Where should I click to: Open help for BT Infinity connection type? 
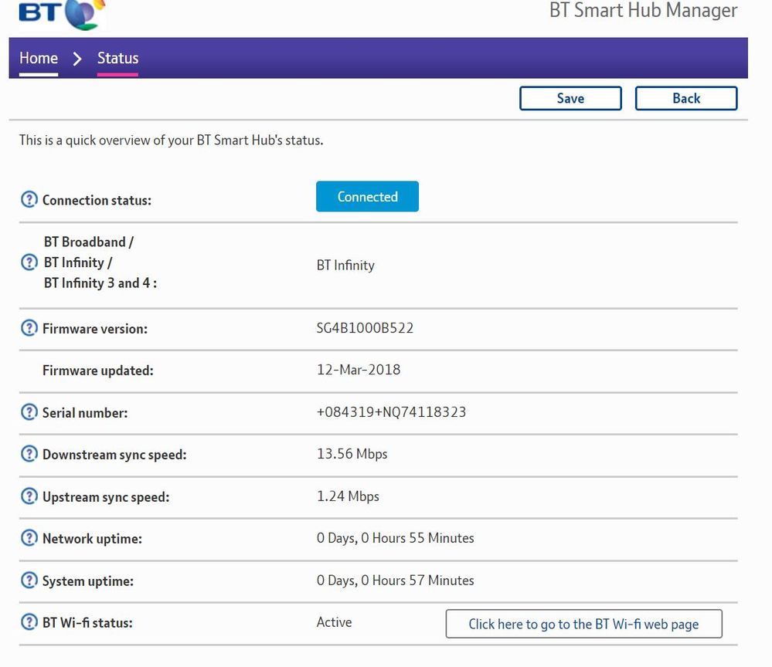[29, 262]
